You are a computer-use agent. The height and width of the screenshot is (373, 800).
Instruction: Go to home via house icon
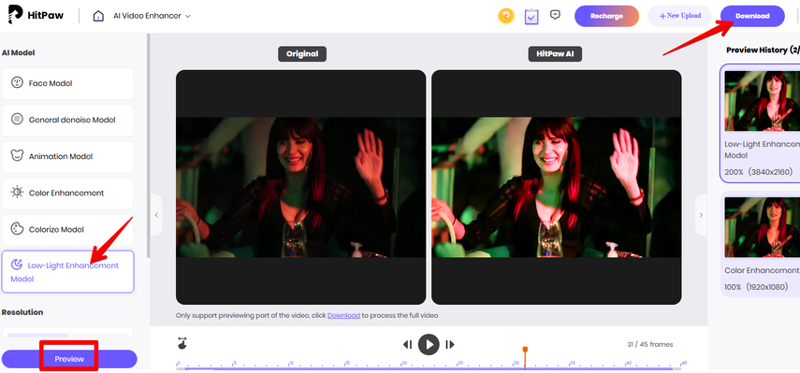click(98, 16)
